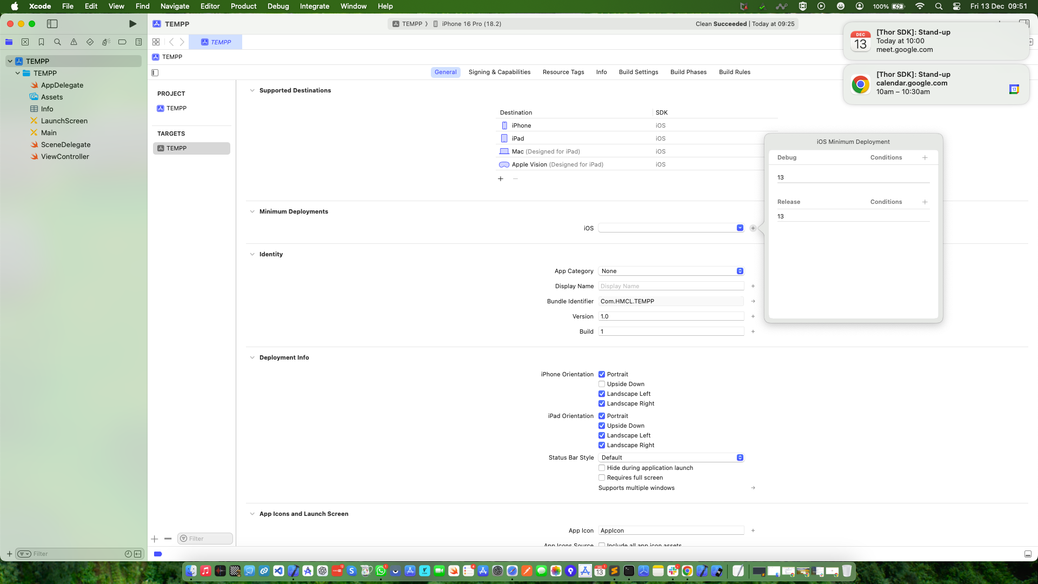Open Stand-up meet.google.com notification
The height and width of the screenshot is (584, 1038).
tap(936, 41)
